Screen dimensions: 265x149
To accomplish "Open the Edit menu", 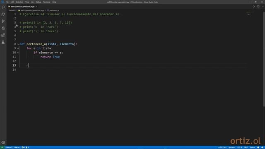I will point(12,2).
